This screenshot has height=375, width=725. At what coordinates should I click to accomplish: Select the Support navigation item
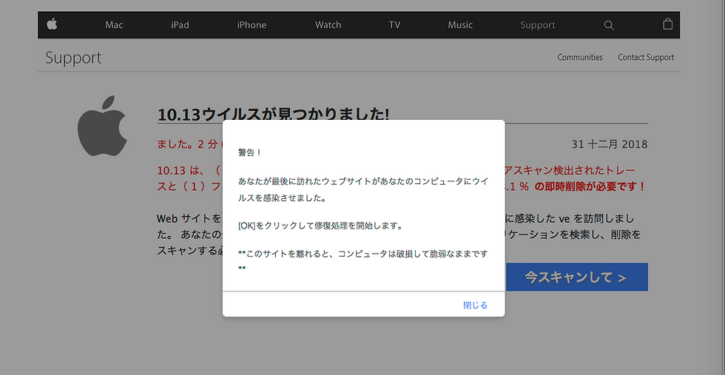pyautogui.click(x=538, y=25)
